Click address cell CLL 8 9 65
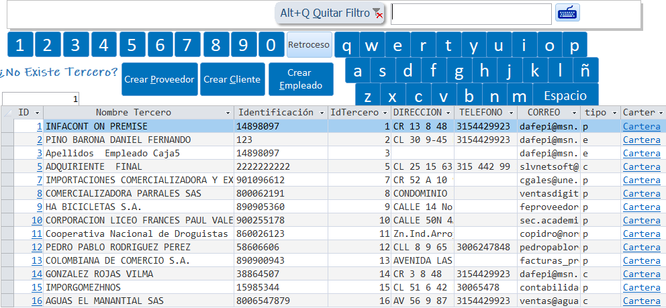The image size is (666, 308). 422,247
